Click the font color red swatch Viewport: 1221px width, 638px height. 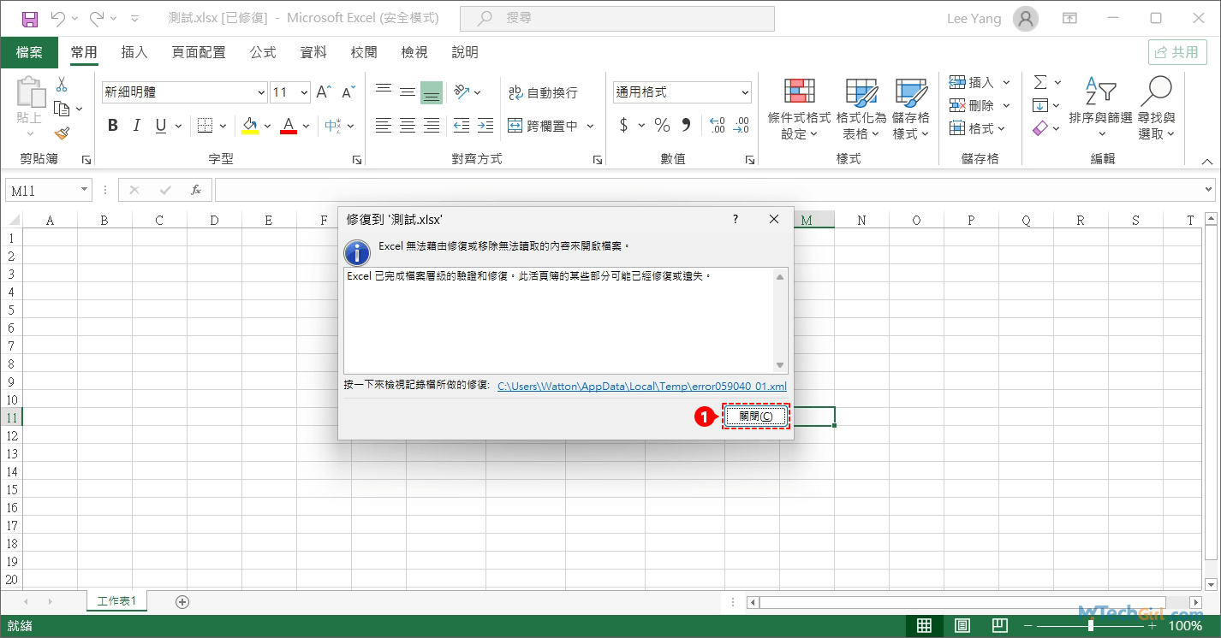pyautogui.click(x=289, y=127)
